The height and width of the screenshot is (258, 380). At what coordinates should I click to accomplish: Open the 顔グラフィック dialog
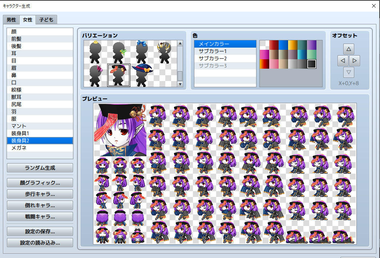coord(40,182)
